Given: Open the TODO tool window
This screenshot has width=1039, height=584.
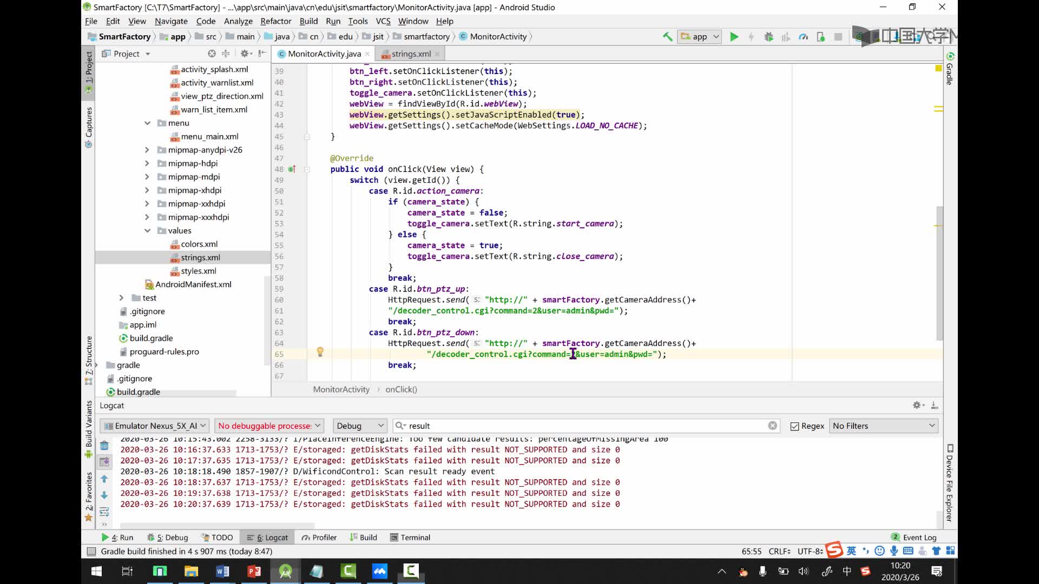Looking at the screenshot, I should [x=217, y=537].
